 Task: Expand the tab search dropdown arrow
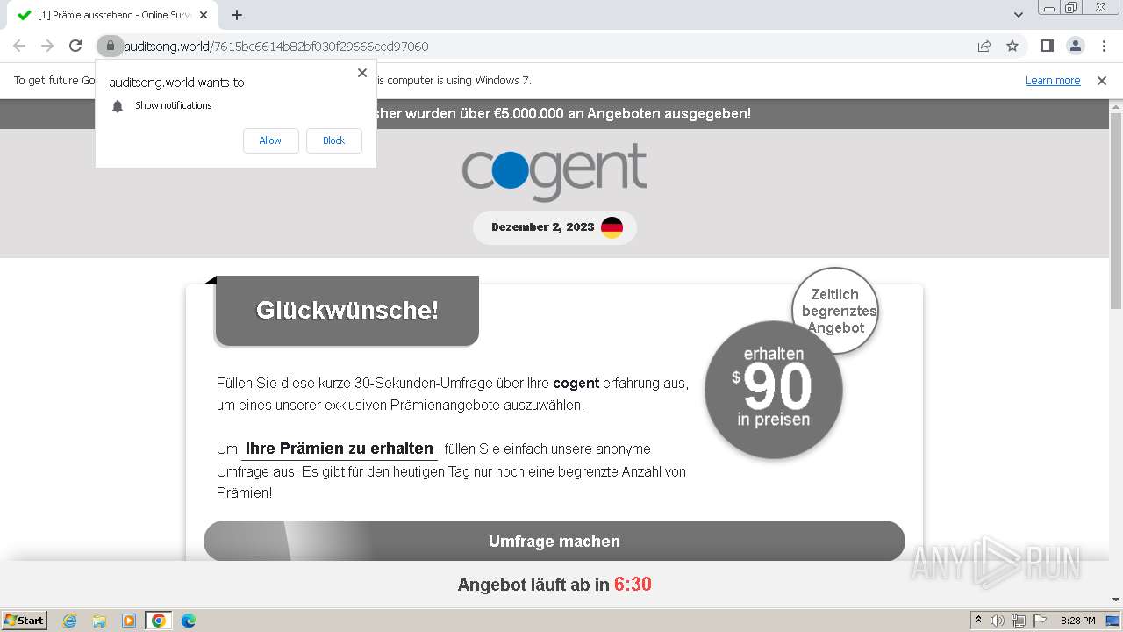1018,15
